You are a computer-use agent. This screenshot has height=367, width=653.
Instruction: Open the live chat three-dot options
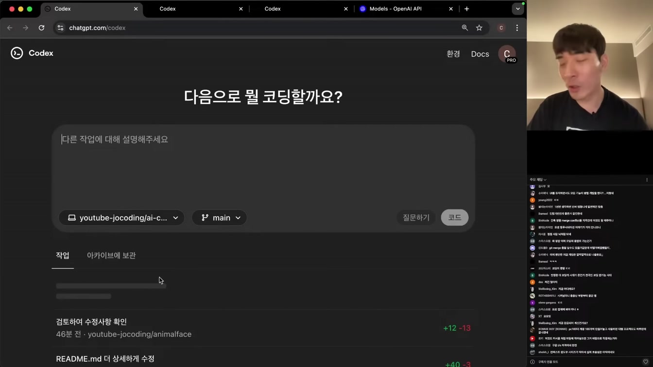pos(647,180)
